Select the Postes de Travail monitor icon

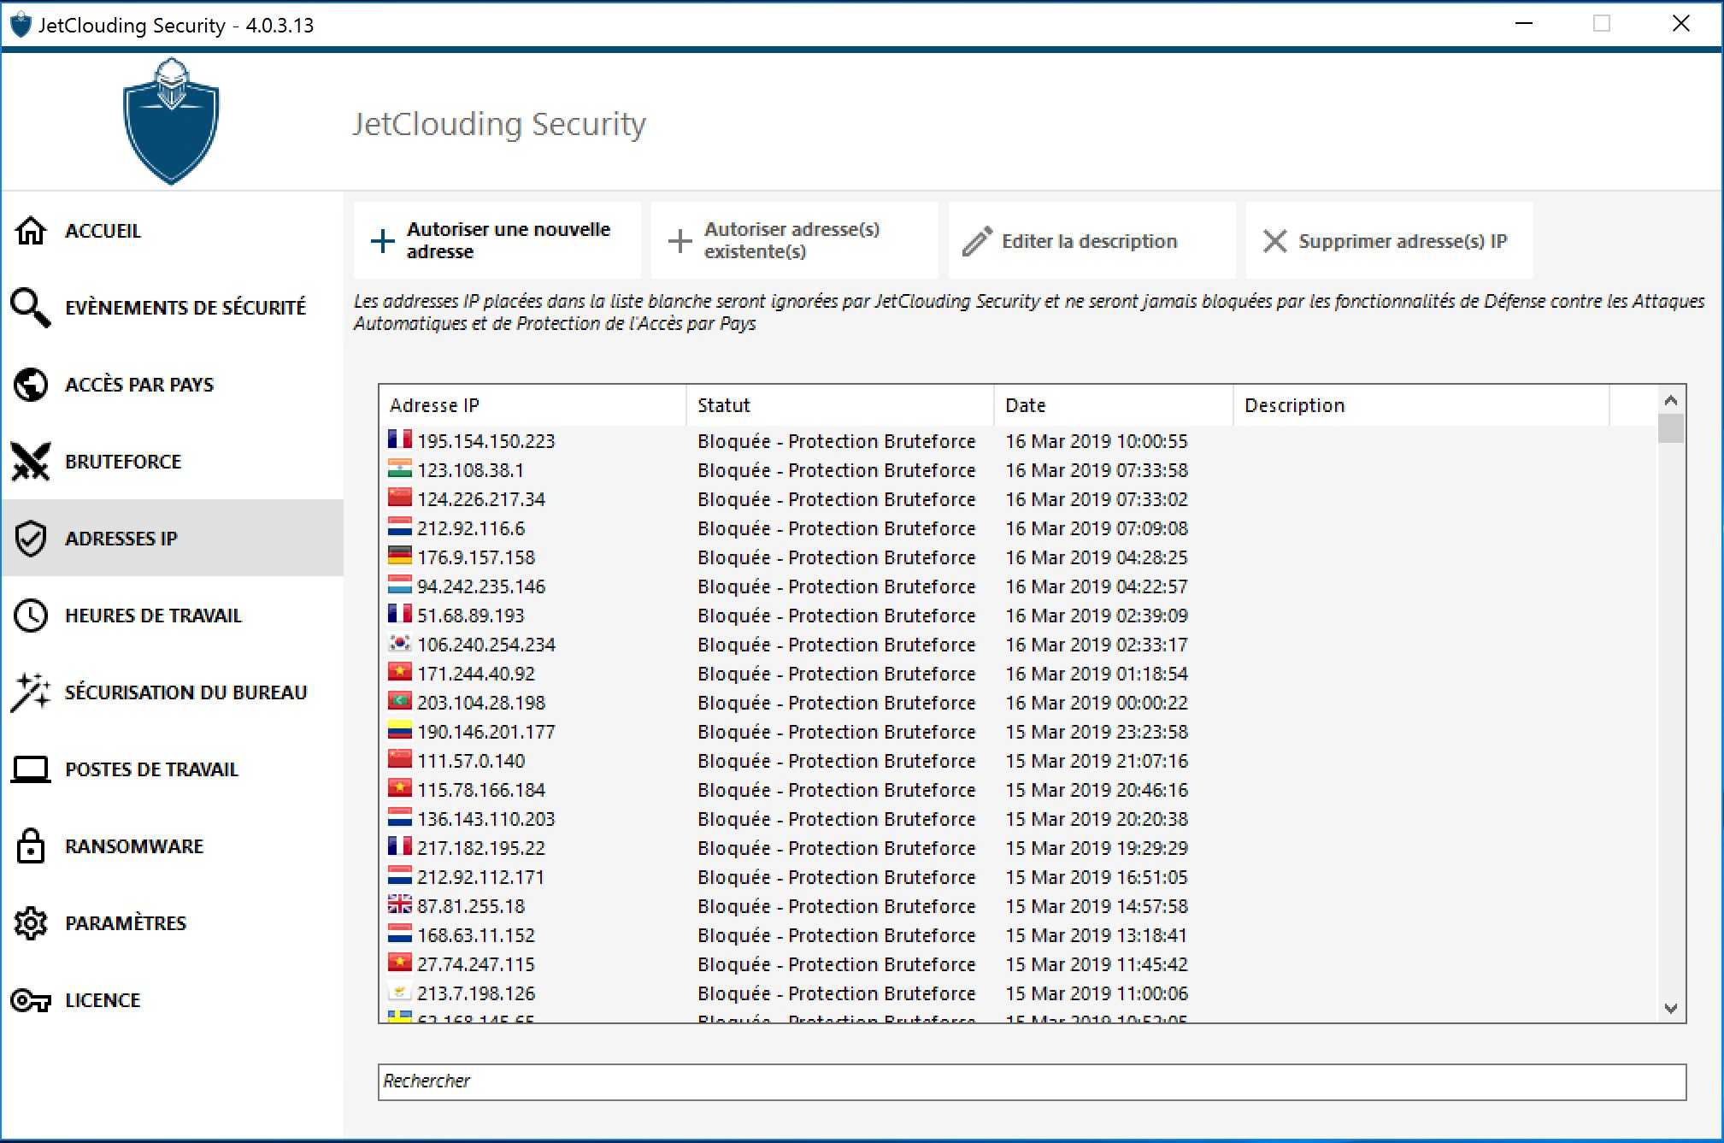pyautogui.click(x=31, y=769)
